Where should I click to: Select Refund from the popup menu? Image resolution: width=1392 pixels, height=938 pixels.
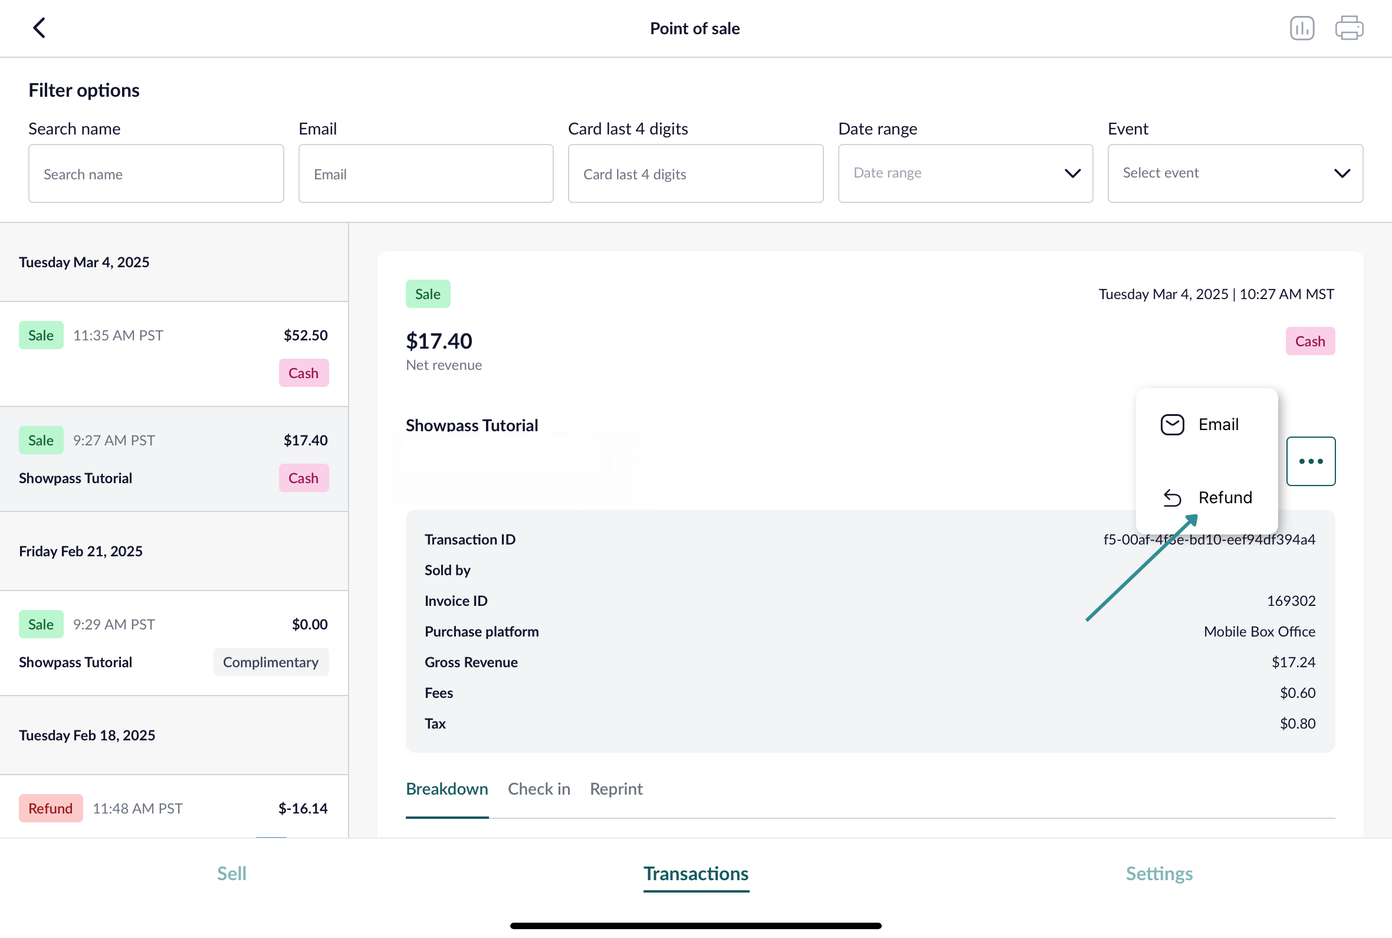click(1206, 497)
